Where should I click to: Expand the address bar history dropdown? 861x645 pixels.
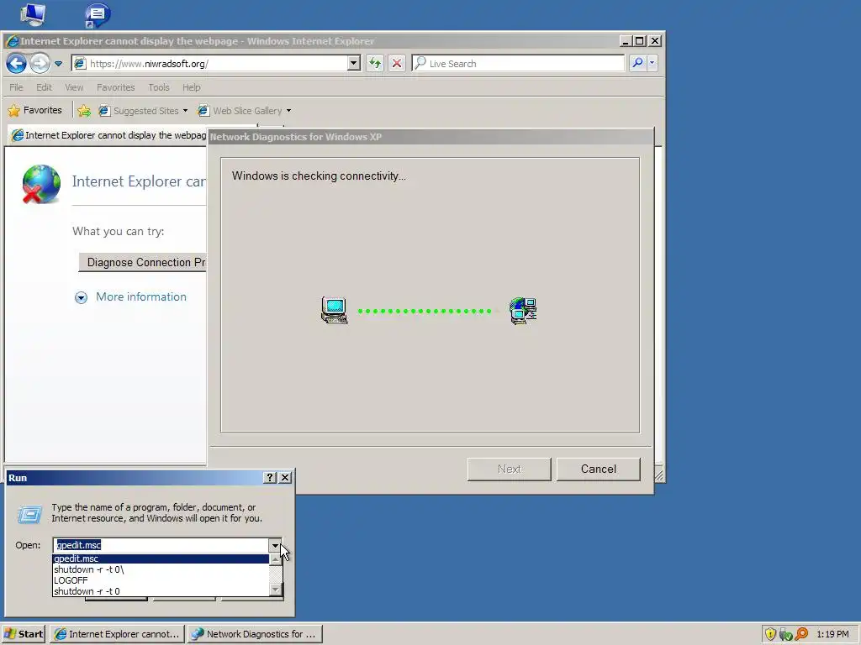click(x=354, y=64)
